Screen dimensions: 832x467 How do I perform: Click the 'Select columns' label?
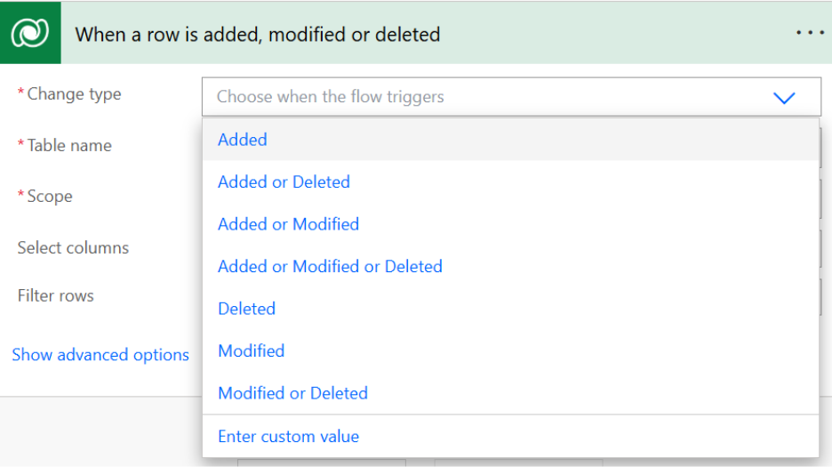[73, 248]
